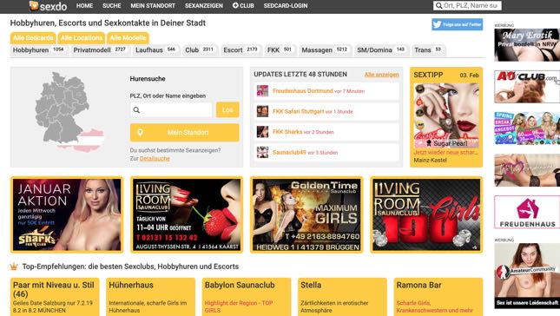560x316 pixels.
Task: Open the Mary Erotik sidebar ad
Action: point(527,45)
